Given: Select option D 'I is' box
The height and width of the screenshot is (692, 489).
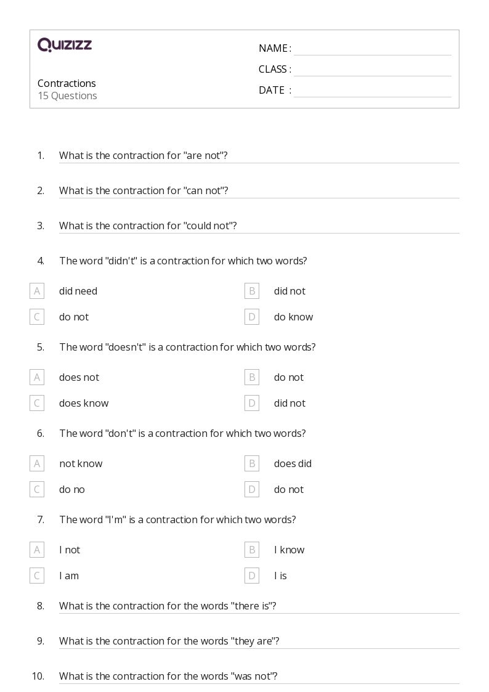Looking at the screenshot, I should pos(251,576).
